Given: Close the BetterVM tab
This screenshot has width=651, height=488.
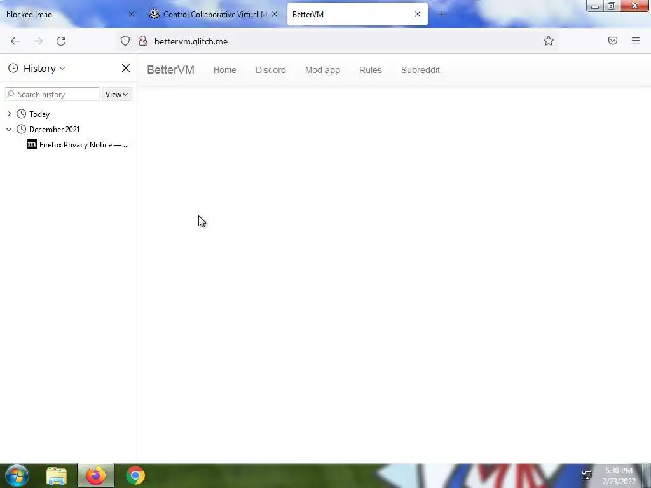Looking at the screenshot, I should point(418,14).
